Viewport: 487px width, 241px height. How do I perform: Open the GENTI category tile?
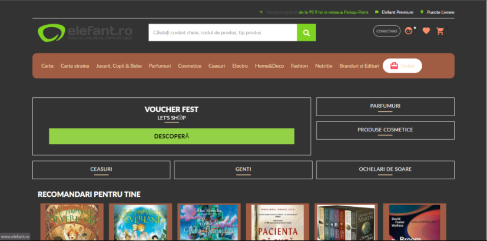coord(243,170)
